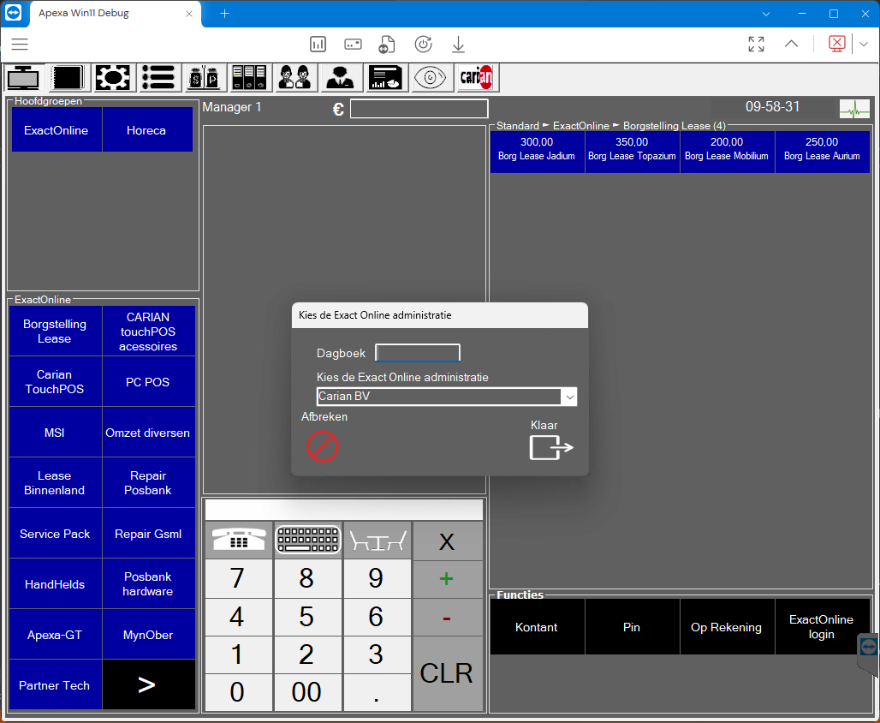
Task: Click the TeamViewer file transfer icon
Action: (x=387, y=44)
